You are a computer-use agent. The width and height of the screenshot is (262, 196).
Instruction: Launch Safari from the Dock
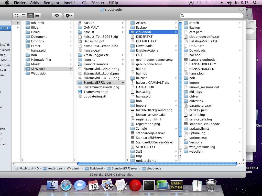pyautogui.click(x=66, y=185)
